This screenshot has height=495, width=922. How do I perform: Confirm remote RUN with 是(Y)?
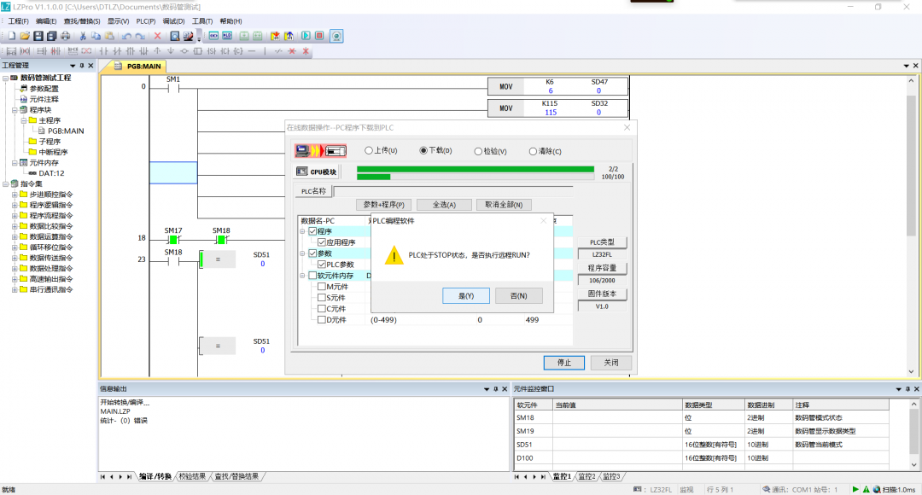[465, 295]
